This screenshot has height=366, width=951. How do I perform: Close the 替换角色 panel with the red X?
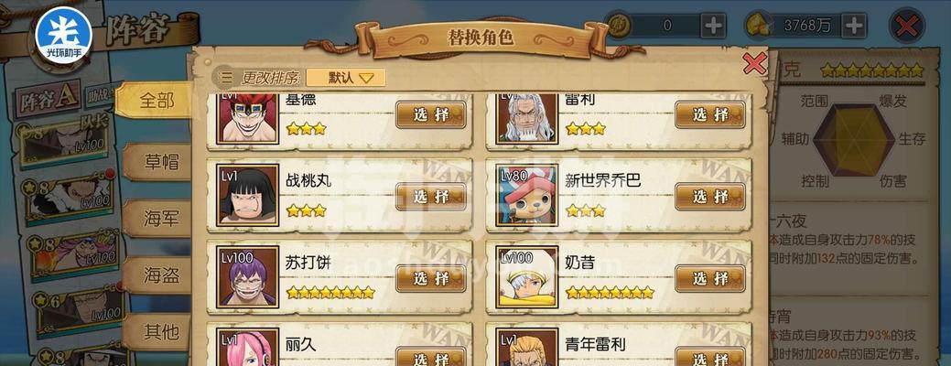pyautogui.click(x=754, y=63)
